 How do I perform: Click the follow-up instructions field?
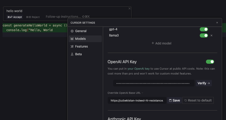68,17
